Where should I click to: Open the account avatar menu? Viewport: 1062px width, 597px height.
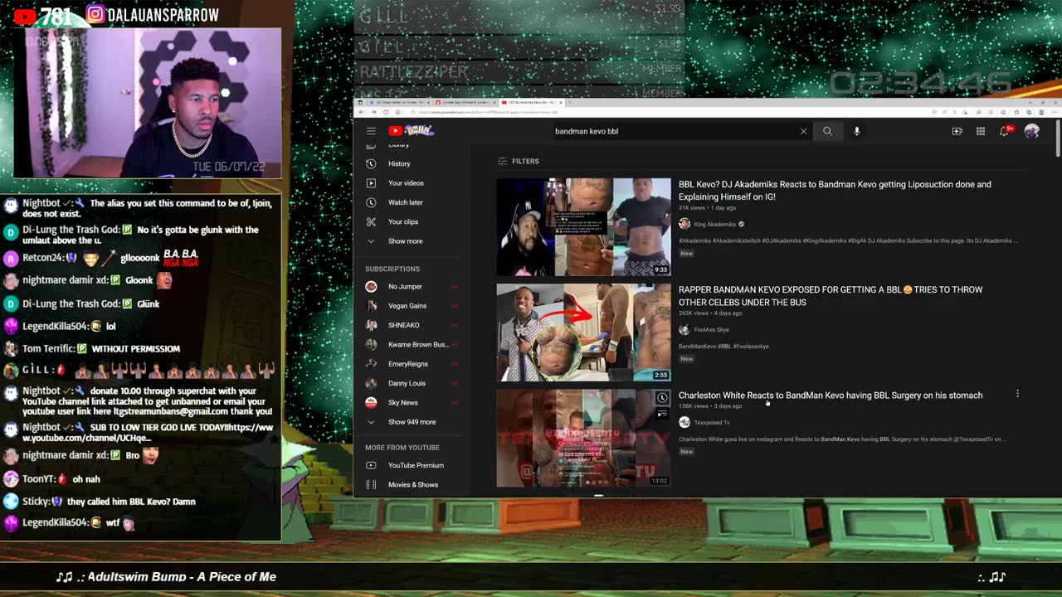tap(1032, 131)
